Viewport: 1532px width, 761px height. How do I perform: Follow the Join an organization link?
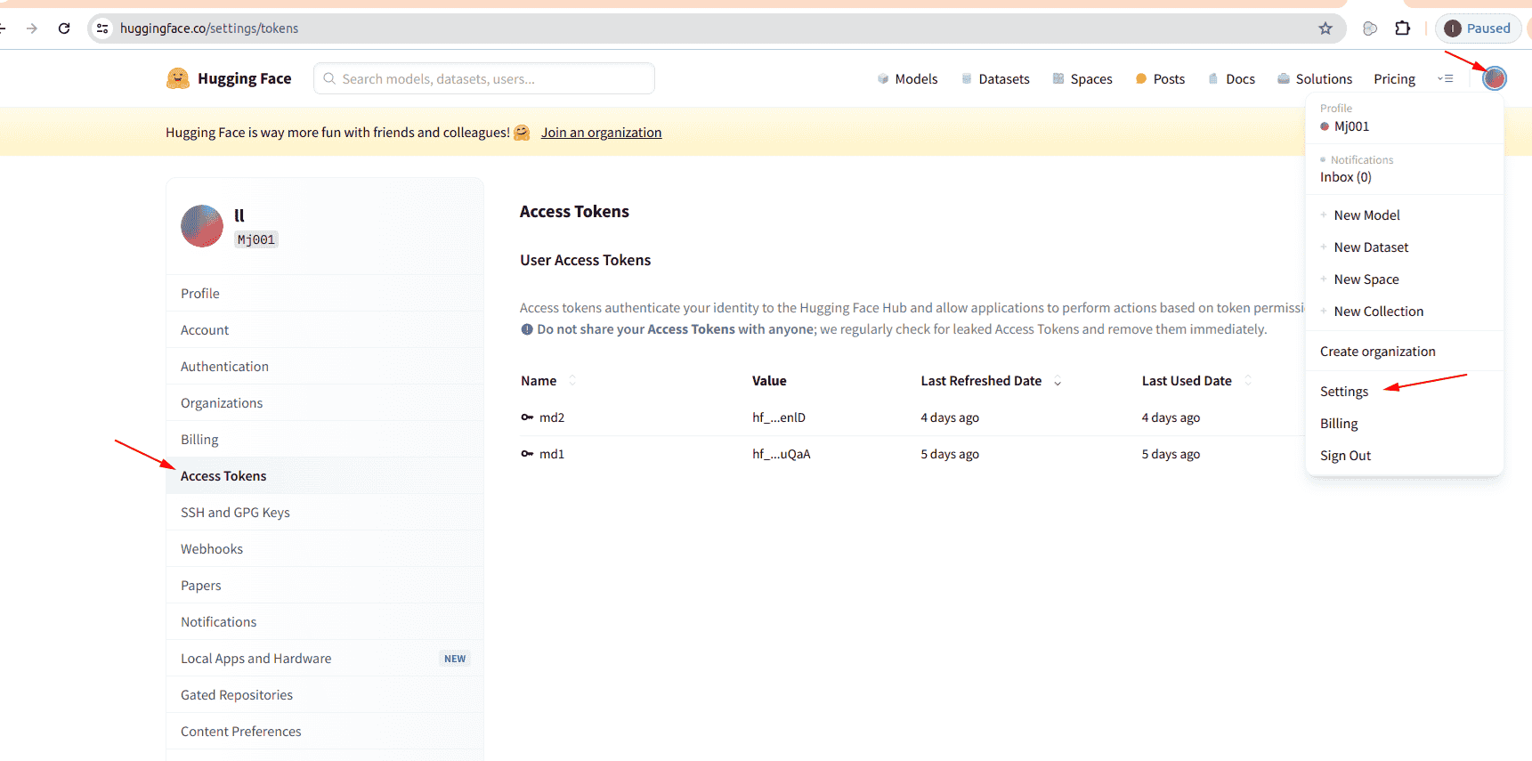click(x=601, y=133)
